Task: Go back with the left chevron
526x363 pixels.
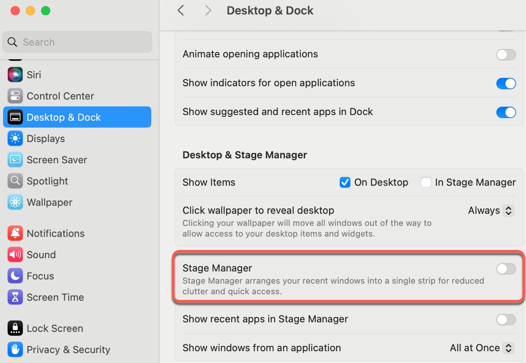Action: 181,11
